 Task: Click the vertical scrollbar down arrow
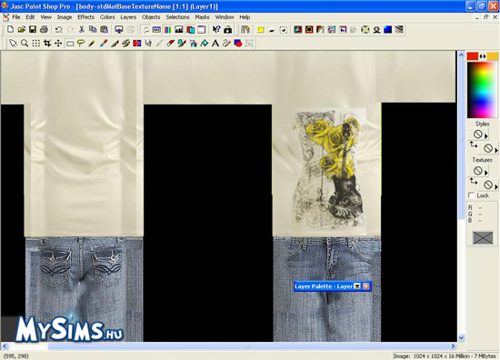click(462, 337)
